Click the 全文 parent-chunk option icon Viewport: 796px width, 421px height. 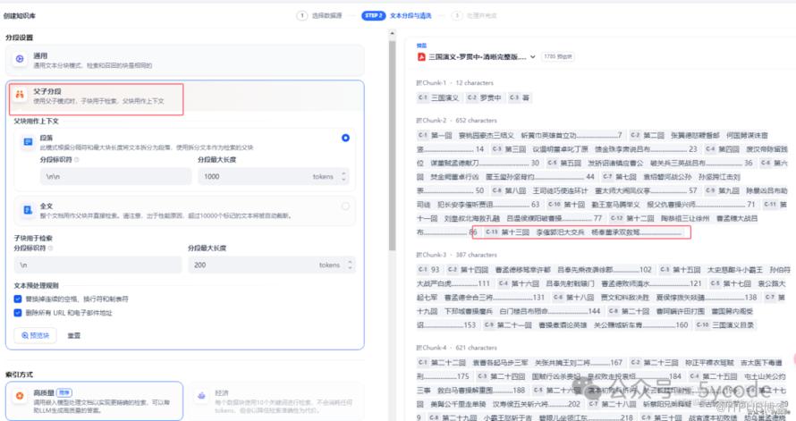pyautogui.click(x=28, y=210)
